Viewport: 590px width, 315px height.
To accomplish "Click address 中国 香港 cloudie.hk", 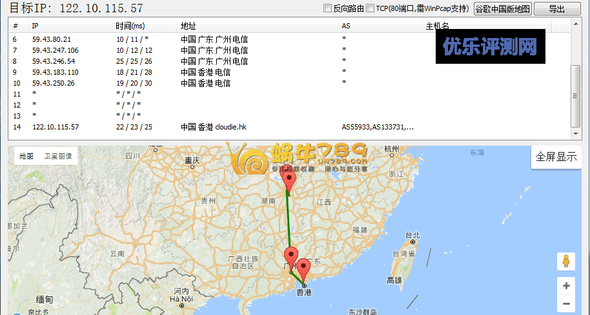I will pyautogui.click(x=214, y=127).
